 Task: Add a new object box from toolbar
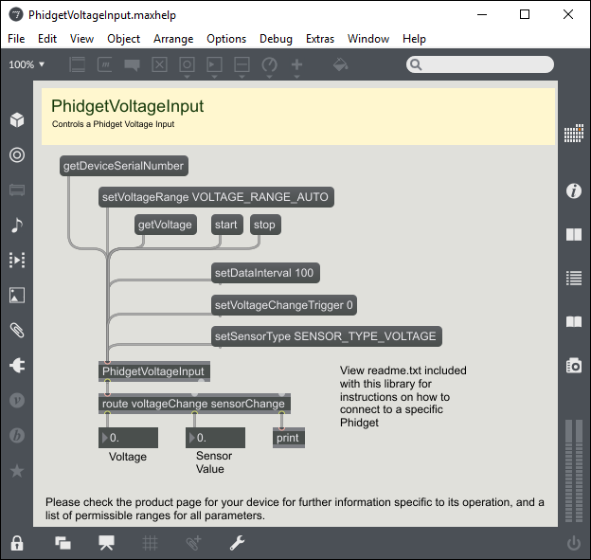point(78,64)
